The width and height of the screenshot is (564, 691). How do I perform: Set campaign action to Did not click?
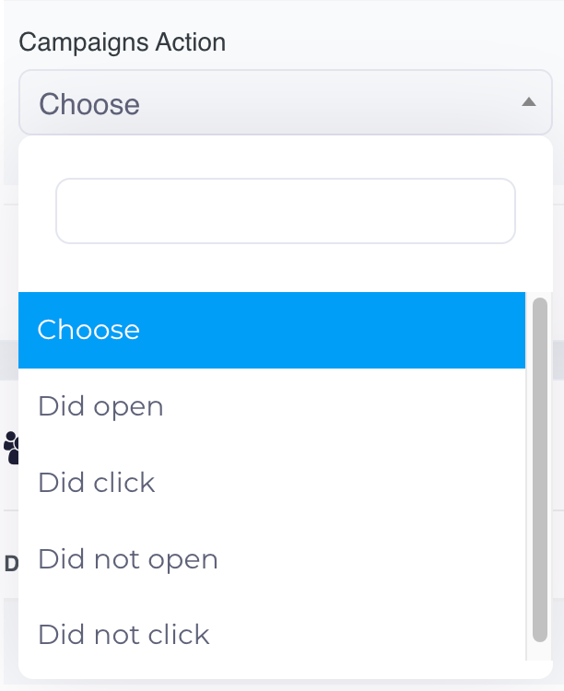[123, 635]
